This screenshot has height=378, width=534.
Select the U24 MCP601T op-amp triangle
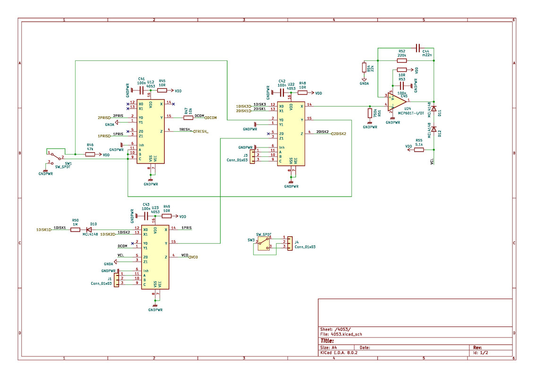397,102
